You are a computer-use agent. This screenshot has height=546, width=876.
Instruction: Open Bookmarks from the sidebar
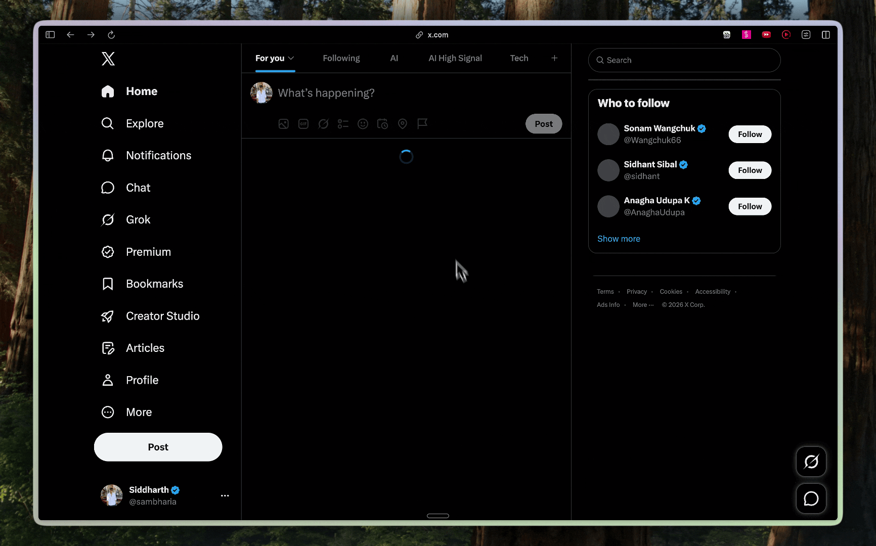[x=142, y=284]
